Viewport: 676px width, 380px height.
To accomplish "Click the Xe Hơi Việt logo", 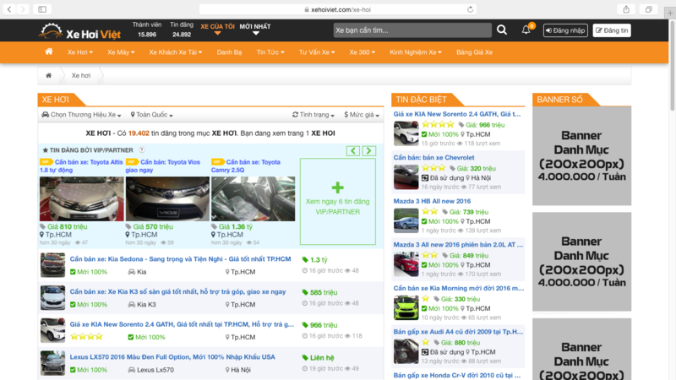I will pyautogui.click(x=80, y=31).
